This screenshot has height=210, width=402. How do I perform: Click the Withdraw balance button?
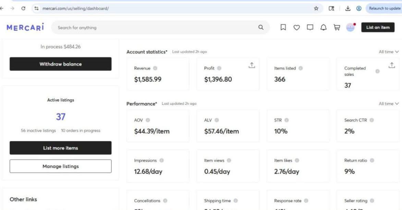pos(60,64)
